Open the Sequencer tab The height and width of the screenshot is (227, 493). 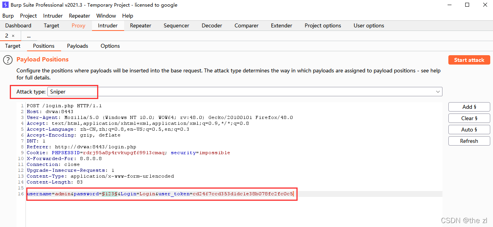176,25
